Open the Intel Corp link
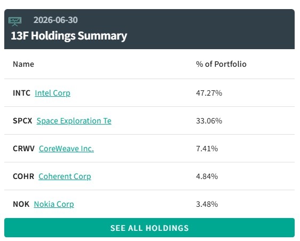The height and width of the screenshot is (241, 300). (53, 93)
